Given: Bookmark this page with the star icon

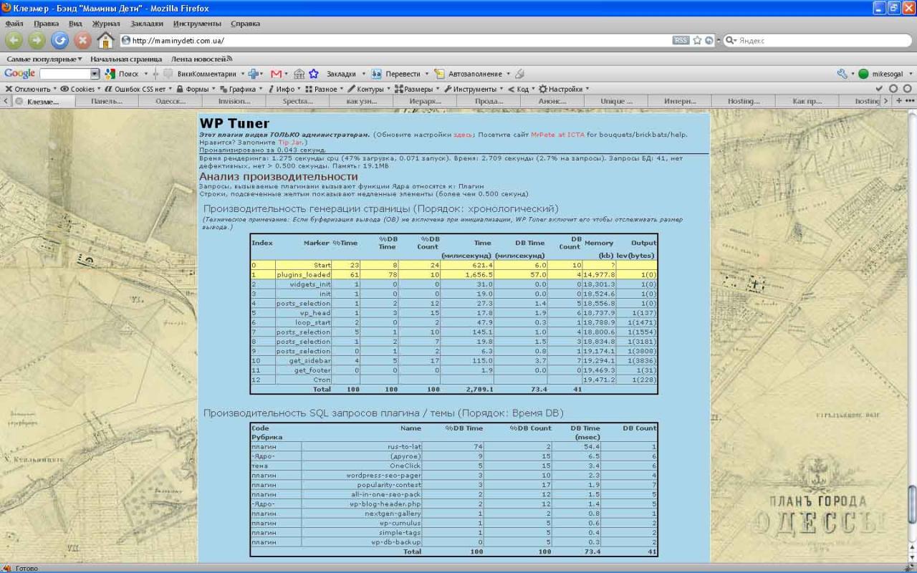Looking at the screenshot, I should (x=697, y=41).
